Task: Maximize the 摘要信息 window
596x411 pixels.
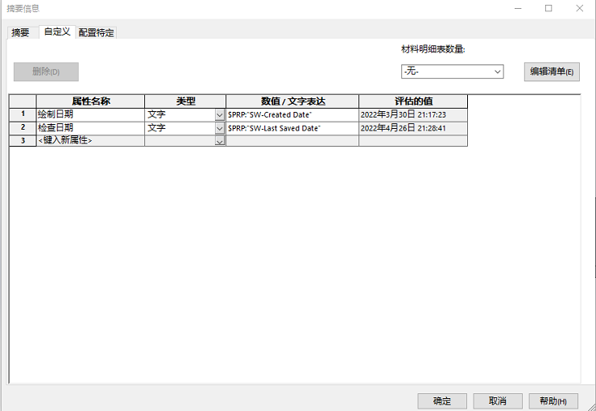Action: (548, 8)
